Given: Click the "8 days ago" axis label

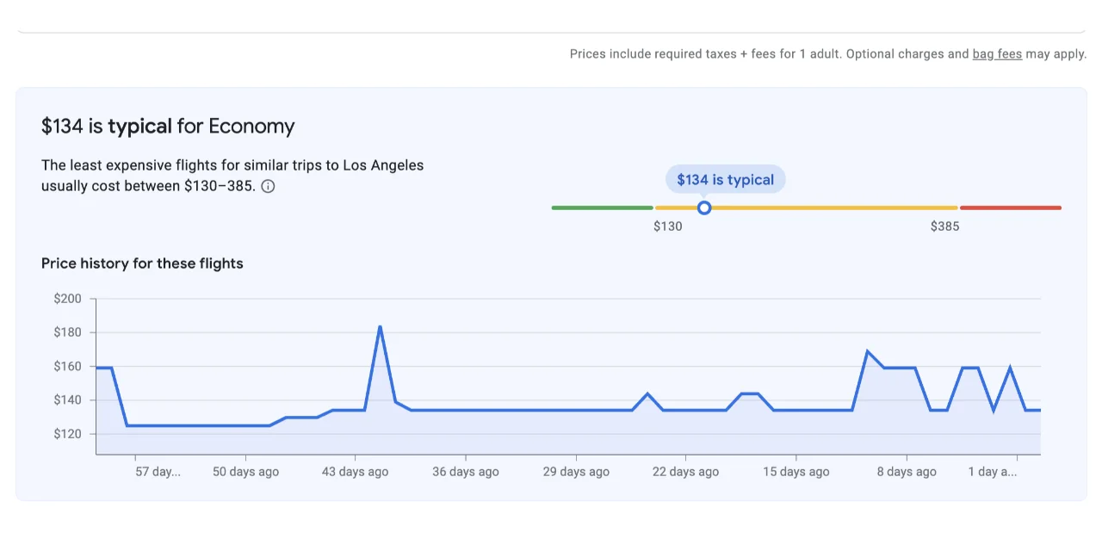Looking at the screenshot, I should (x=906, y=472).
